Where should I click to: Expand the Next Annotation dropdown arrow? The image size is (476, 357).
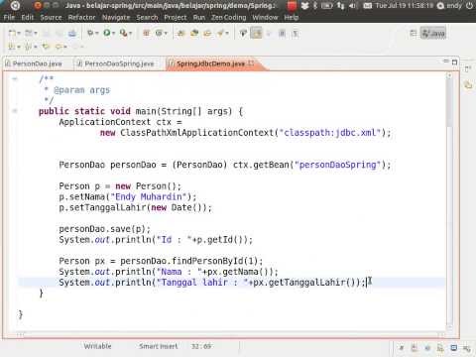pyautogui.click(x=19, y=47)
